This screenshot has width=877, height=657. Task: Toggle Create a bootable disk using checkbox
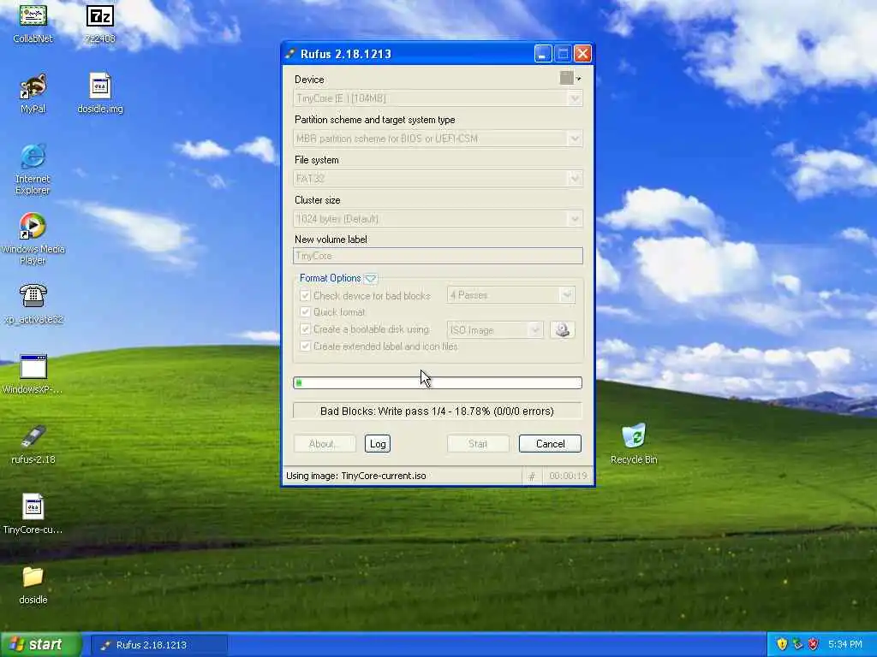pyautogui.click(x=305, y=329)
